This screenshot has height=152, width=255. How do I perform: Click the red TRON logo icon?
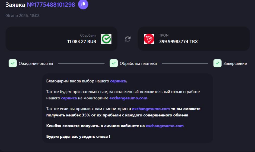coord(149,39)
